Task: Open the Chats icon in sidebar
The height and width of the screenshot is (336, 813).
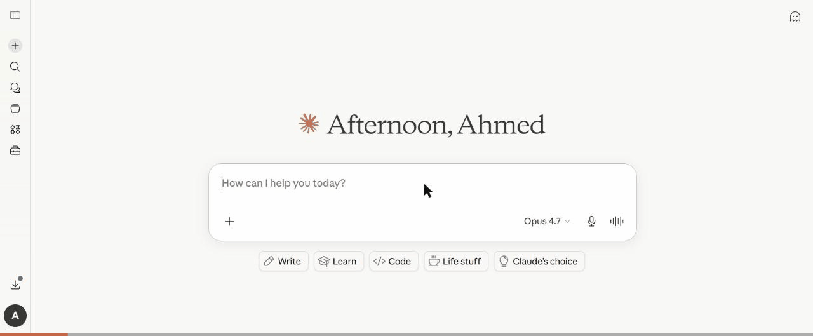Action: click(15, 88)
